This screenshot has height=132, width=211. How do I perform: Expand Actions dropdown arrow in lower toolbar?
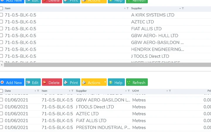[x=105, y=82]
